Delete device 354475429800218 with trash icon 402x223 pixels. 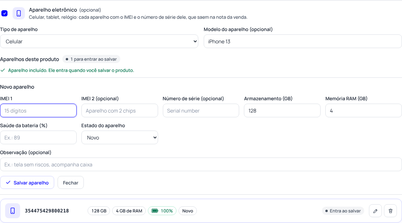(390, 211)
